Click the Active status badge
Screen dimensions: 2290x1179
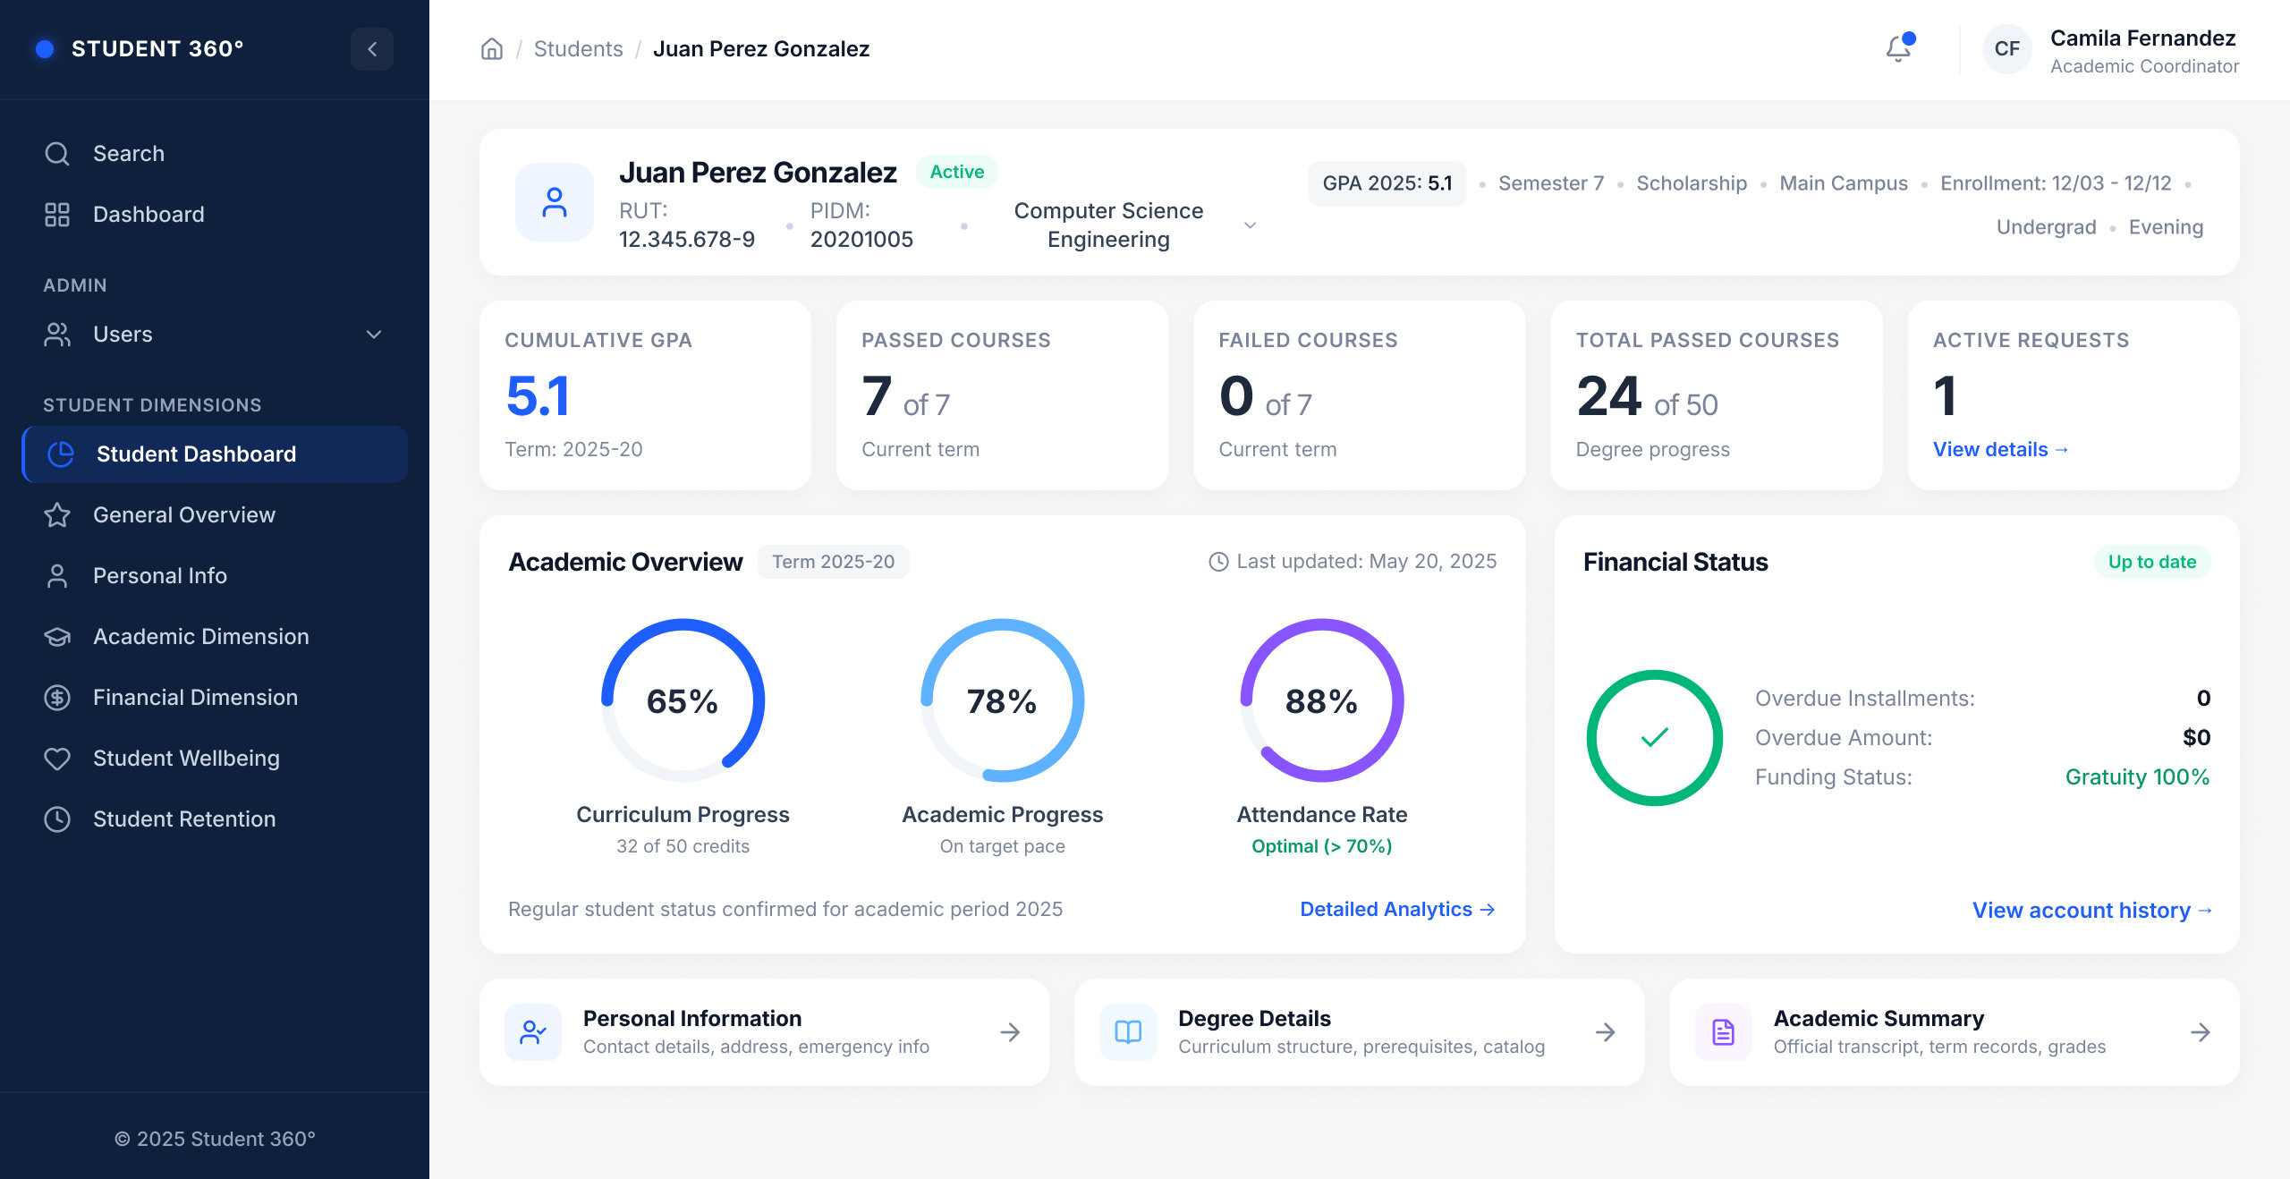[x=957, y=172]
